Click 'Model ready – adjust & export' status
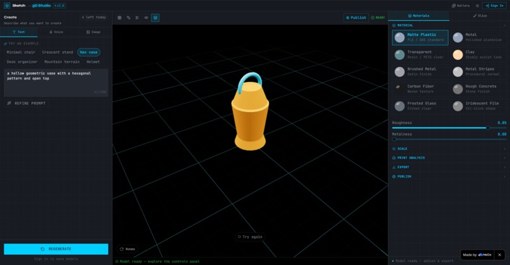Screen dimensions: 510x265 423,261
